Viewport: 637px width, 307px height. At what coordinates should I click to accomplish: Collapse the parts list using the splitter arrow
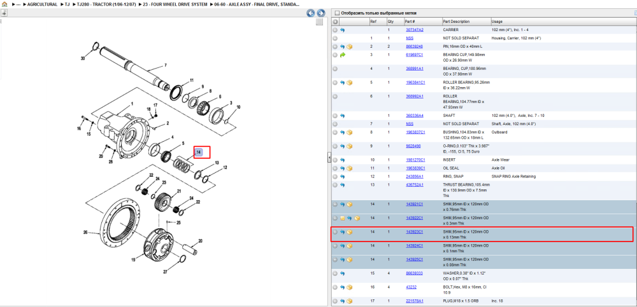click(x=329, y=158)
